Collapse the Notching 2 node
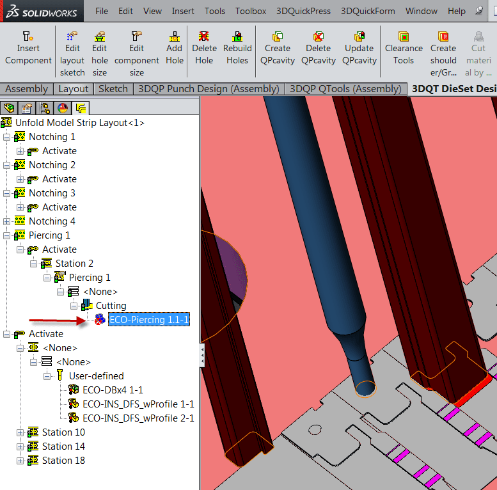 6,166
